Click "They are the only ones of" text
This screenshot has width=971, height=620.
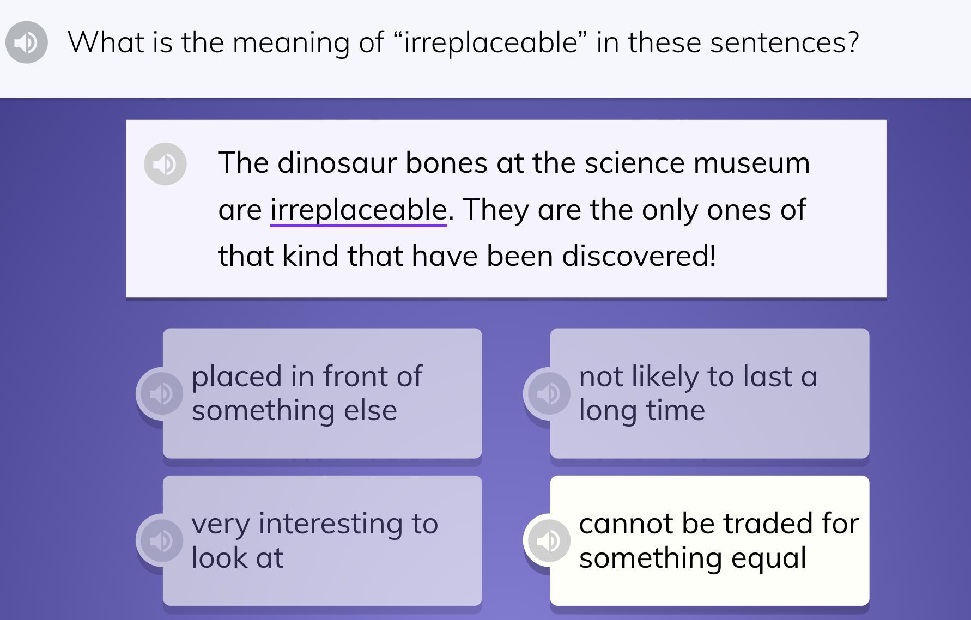[x=634, y=210]
